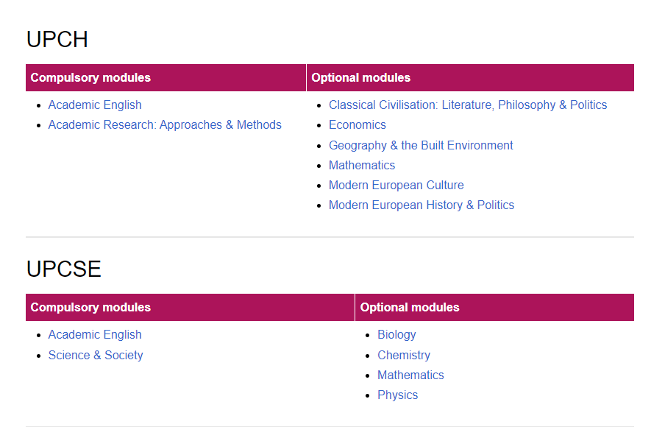Open Modern European History & Politics link
Viewport: 651px width, 427px height.
click(421, 205)
